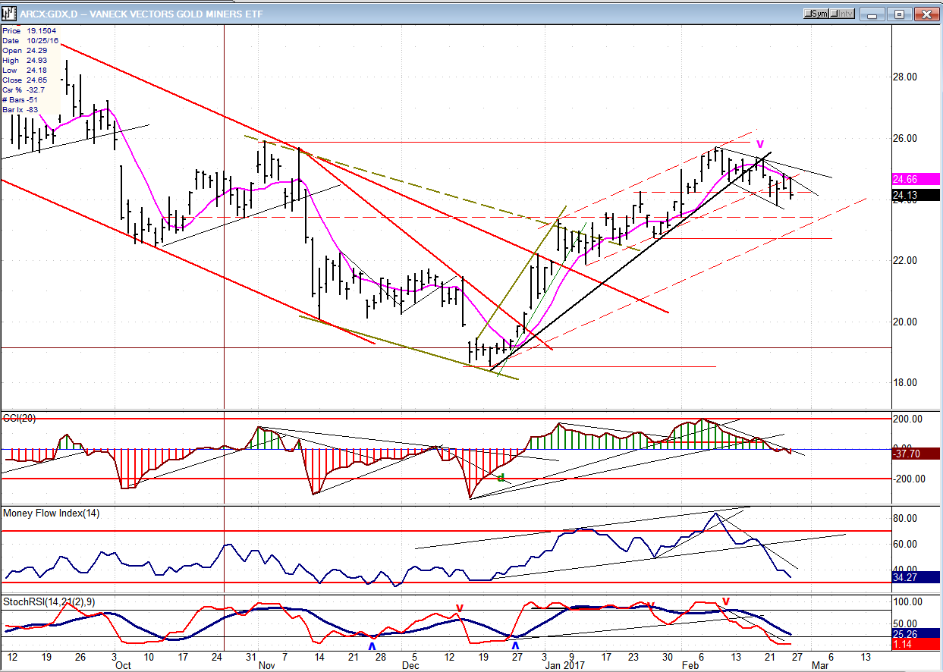This screenshot has height=672, width=943.
Task: Select the black 24.13 last price tag
Action: point(916,195)
